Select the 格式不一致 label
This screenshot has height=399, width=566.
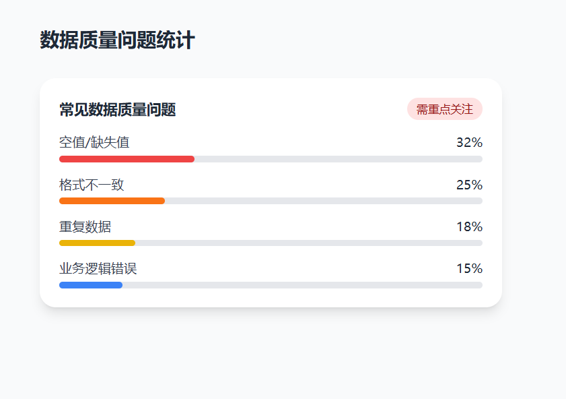(92, 185)
